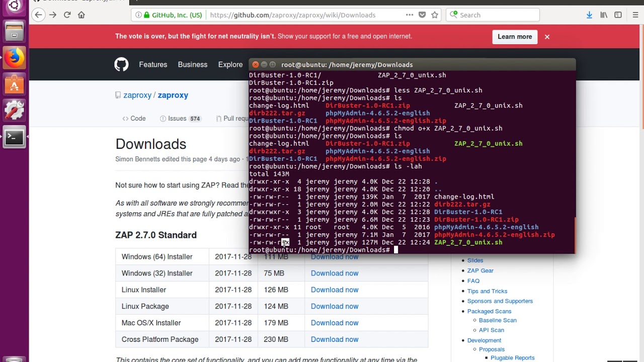Download the Windows (32) Installer

tap(335, 273)
